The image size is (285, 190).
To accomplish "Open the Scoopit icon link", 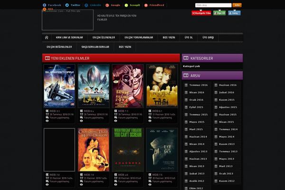I will click(126, 5).
